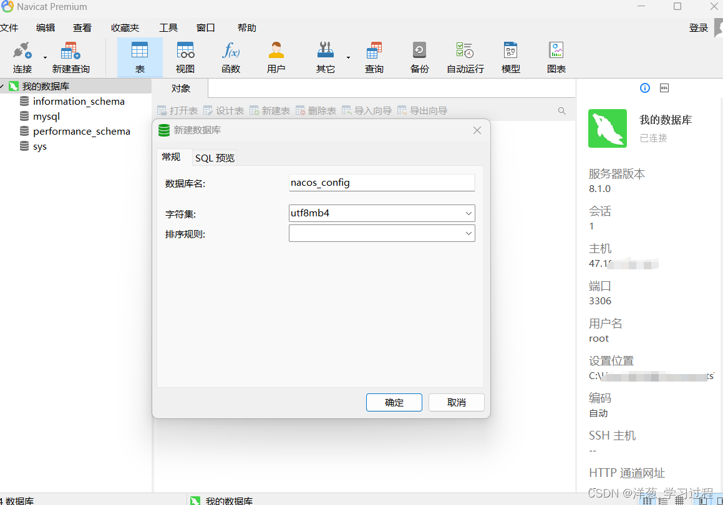Open the connection info (i) icon

tap(644, 88)
